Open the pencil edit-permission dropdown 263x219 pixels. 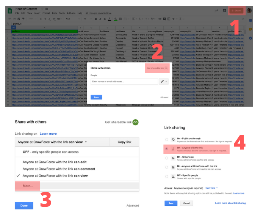coord(164,82)
